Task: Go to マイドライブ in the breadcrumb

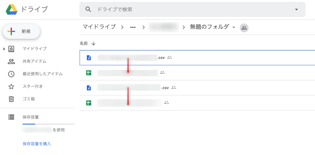Action: click(x=99, y=27)
